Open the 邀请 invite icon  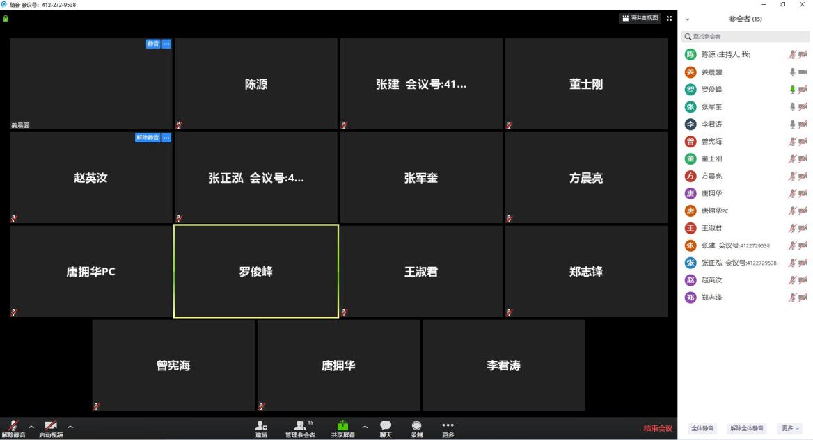point(261,425)
